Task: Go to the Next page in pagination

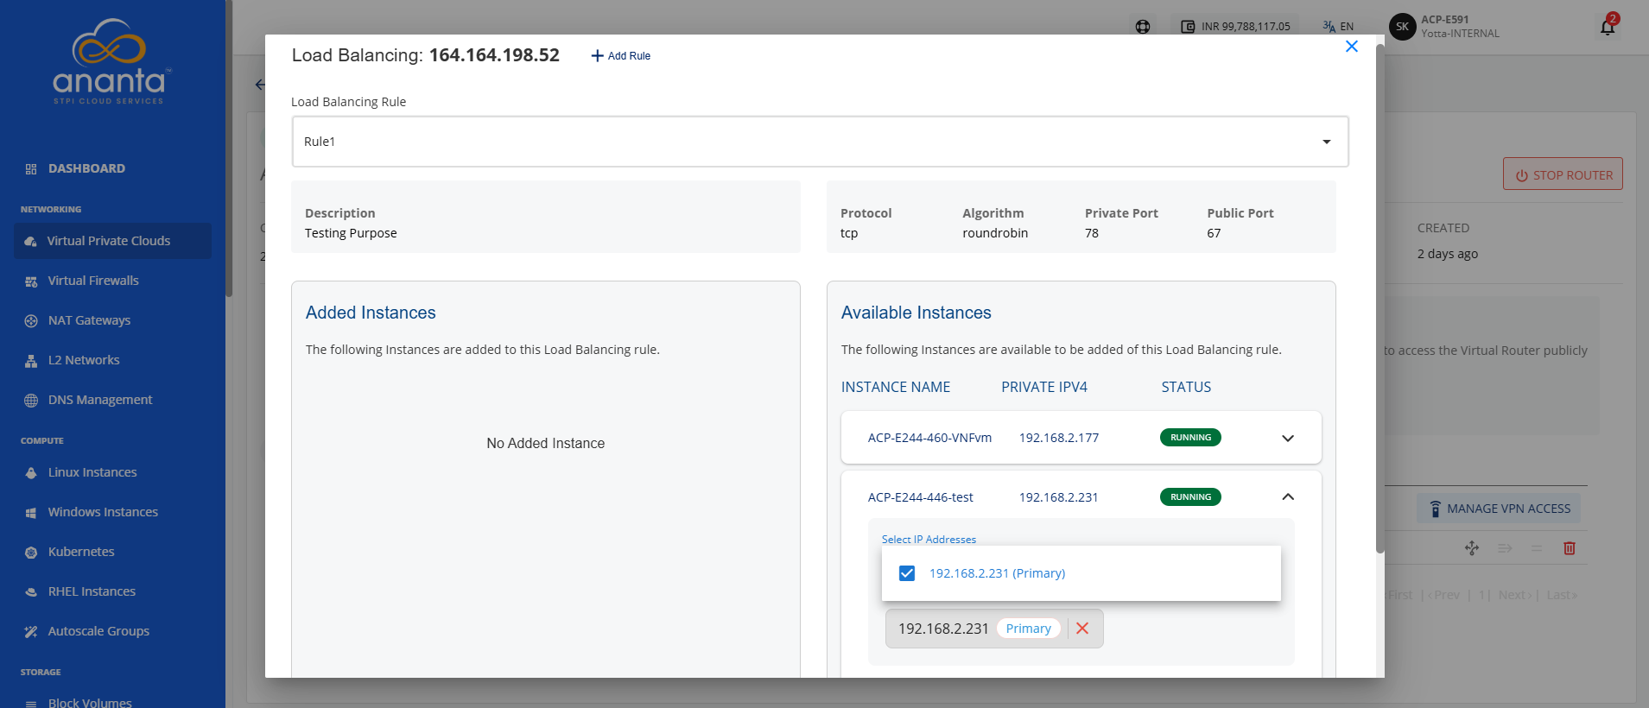Action: point(1514,595)
